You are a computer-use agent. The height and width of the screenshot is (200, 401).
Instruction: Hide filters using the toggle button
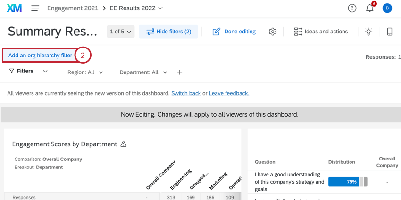168,32
